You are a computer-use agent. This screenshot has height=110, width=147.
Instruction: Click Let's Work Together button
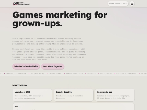point(53,67)
